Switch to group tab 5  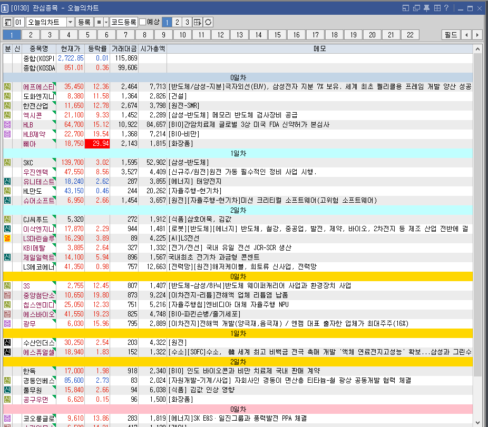tap(88, 35)
